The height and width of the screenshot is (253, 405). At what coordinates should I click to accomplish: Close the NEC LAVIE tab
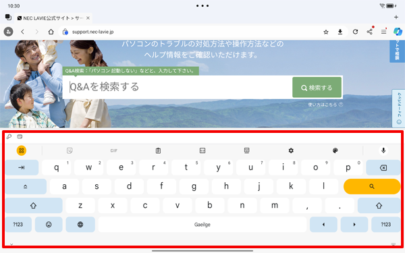click(x=88, y=18)
